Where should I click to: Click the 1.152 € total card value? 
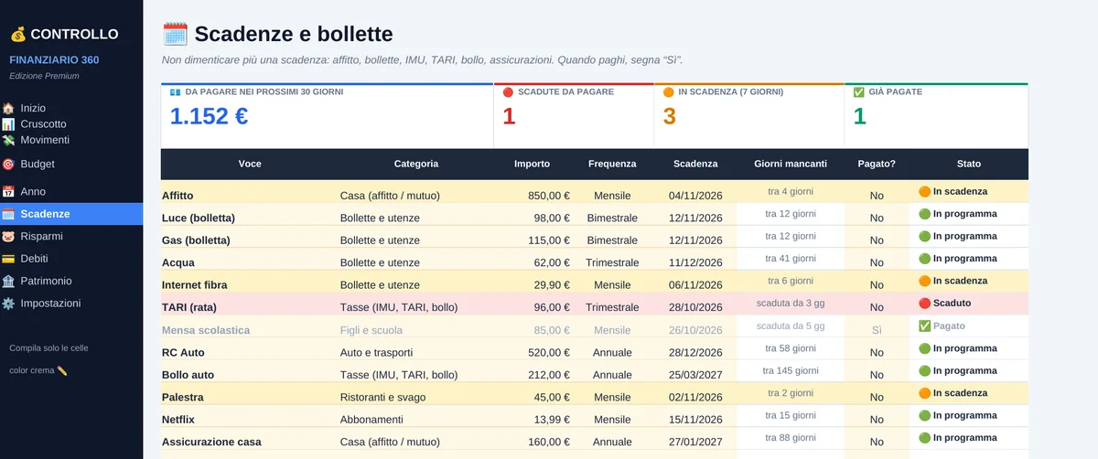tap(209, 116)
